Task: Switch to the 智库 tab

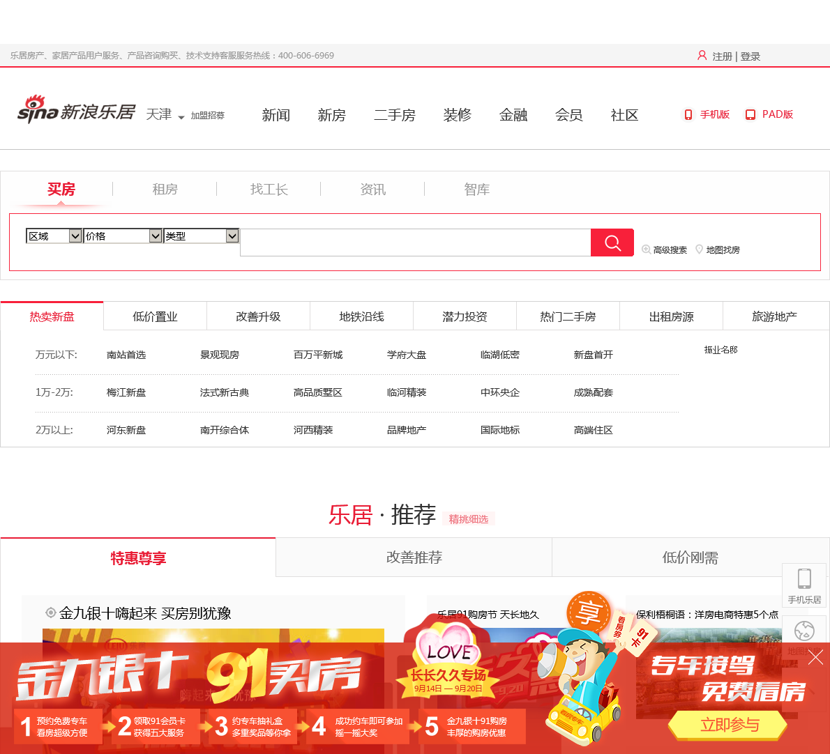Action: pyautogui.click(x=477, y=190)
